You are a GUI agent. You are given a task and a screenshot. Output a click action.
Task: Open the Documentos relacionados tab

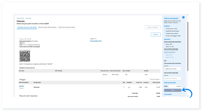pos(47,27)
